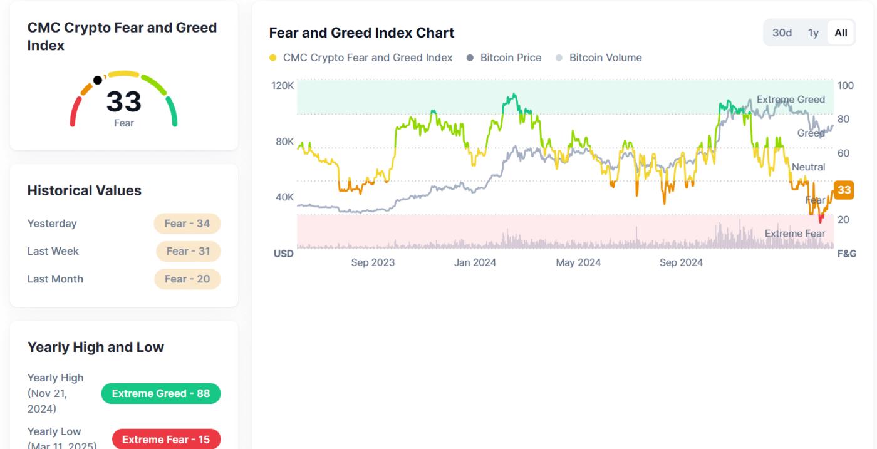877x449 pixels.
Task: Click the Last Month 'Fear - 20' badge
Action: 187,279
